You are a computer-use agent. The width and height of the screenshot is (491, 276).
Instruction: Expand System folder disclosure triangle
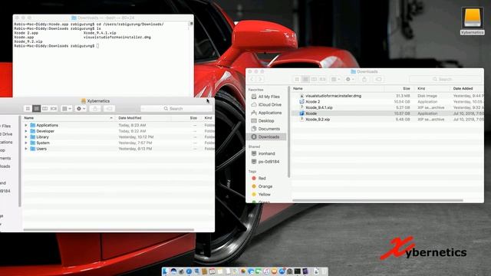point(26,143)
